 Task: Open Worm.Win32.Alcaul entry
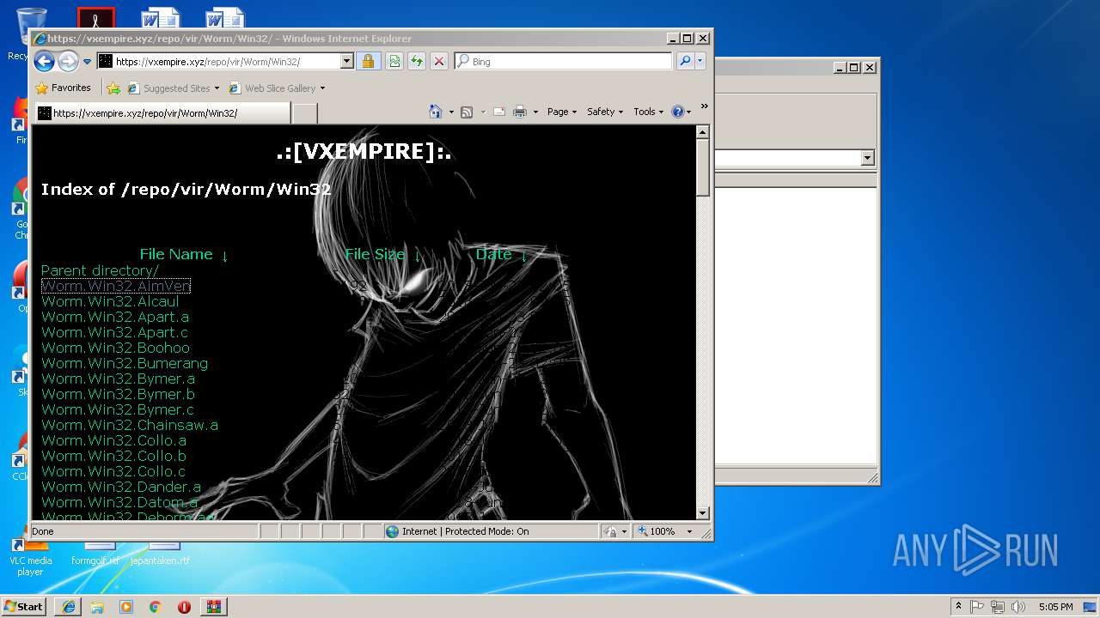click(x=110, y=301)
